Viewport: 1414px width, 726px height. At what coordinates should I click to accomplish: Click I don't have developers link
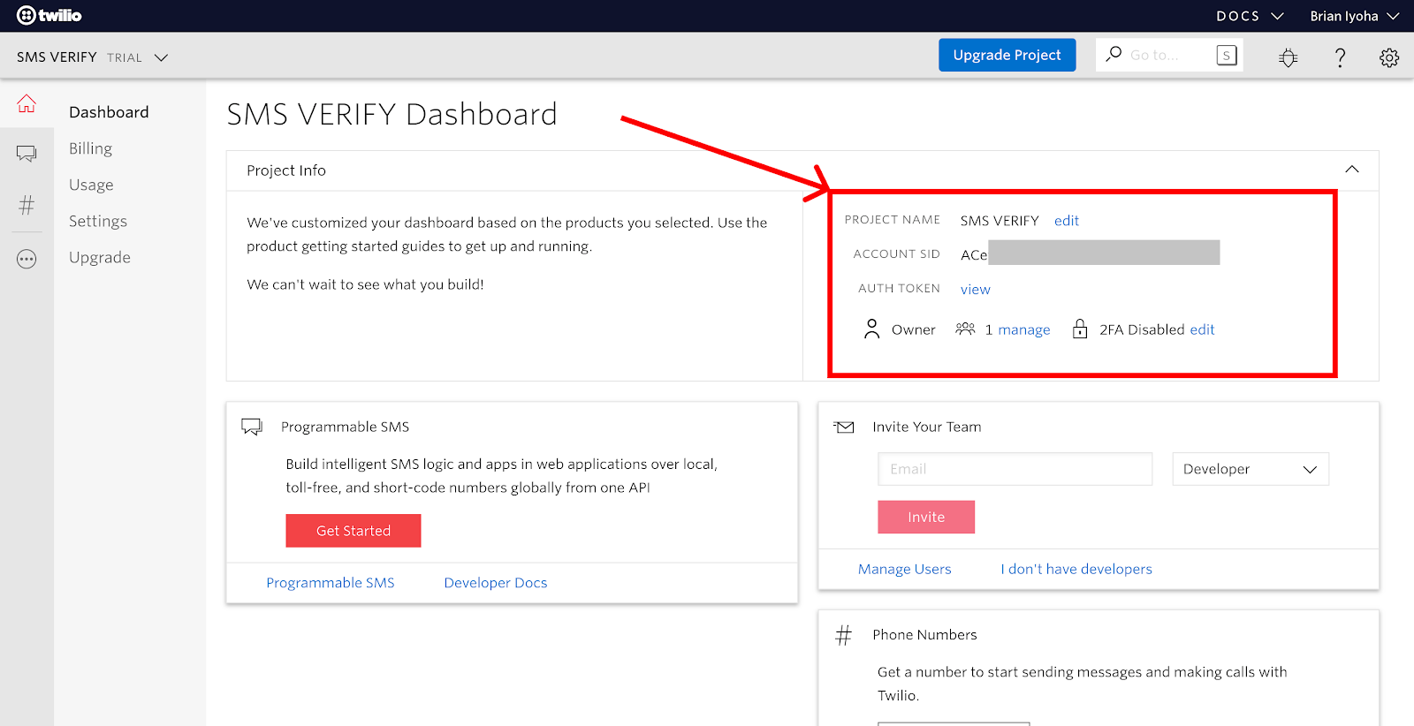click(1076, 569)
